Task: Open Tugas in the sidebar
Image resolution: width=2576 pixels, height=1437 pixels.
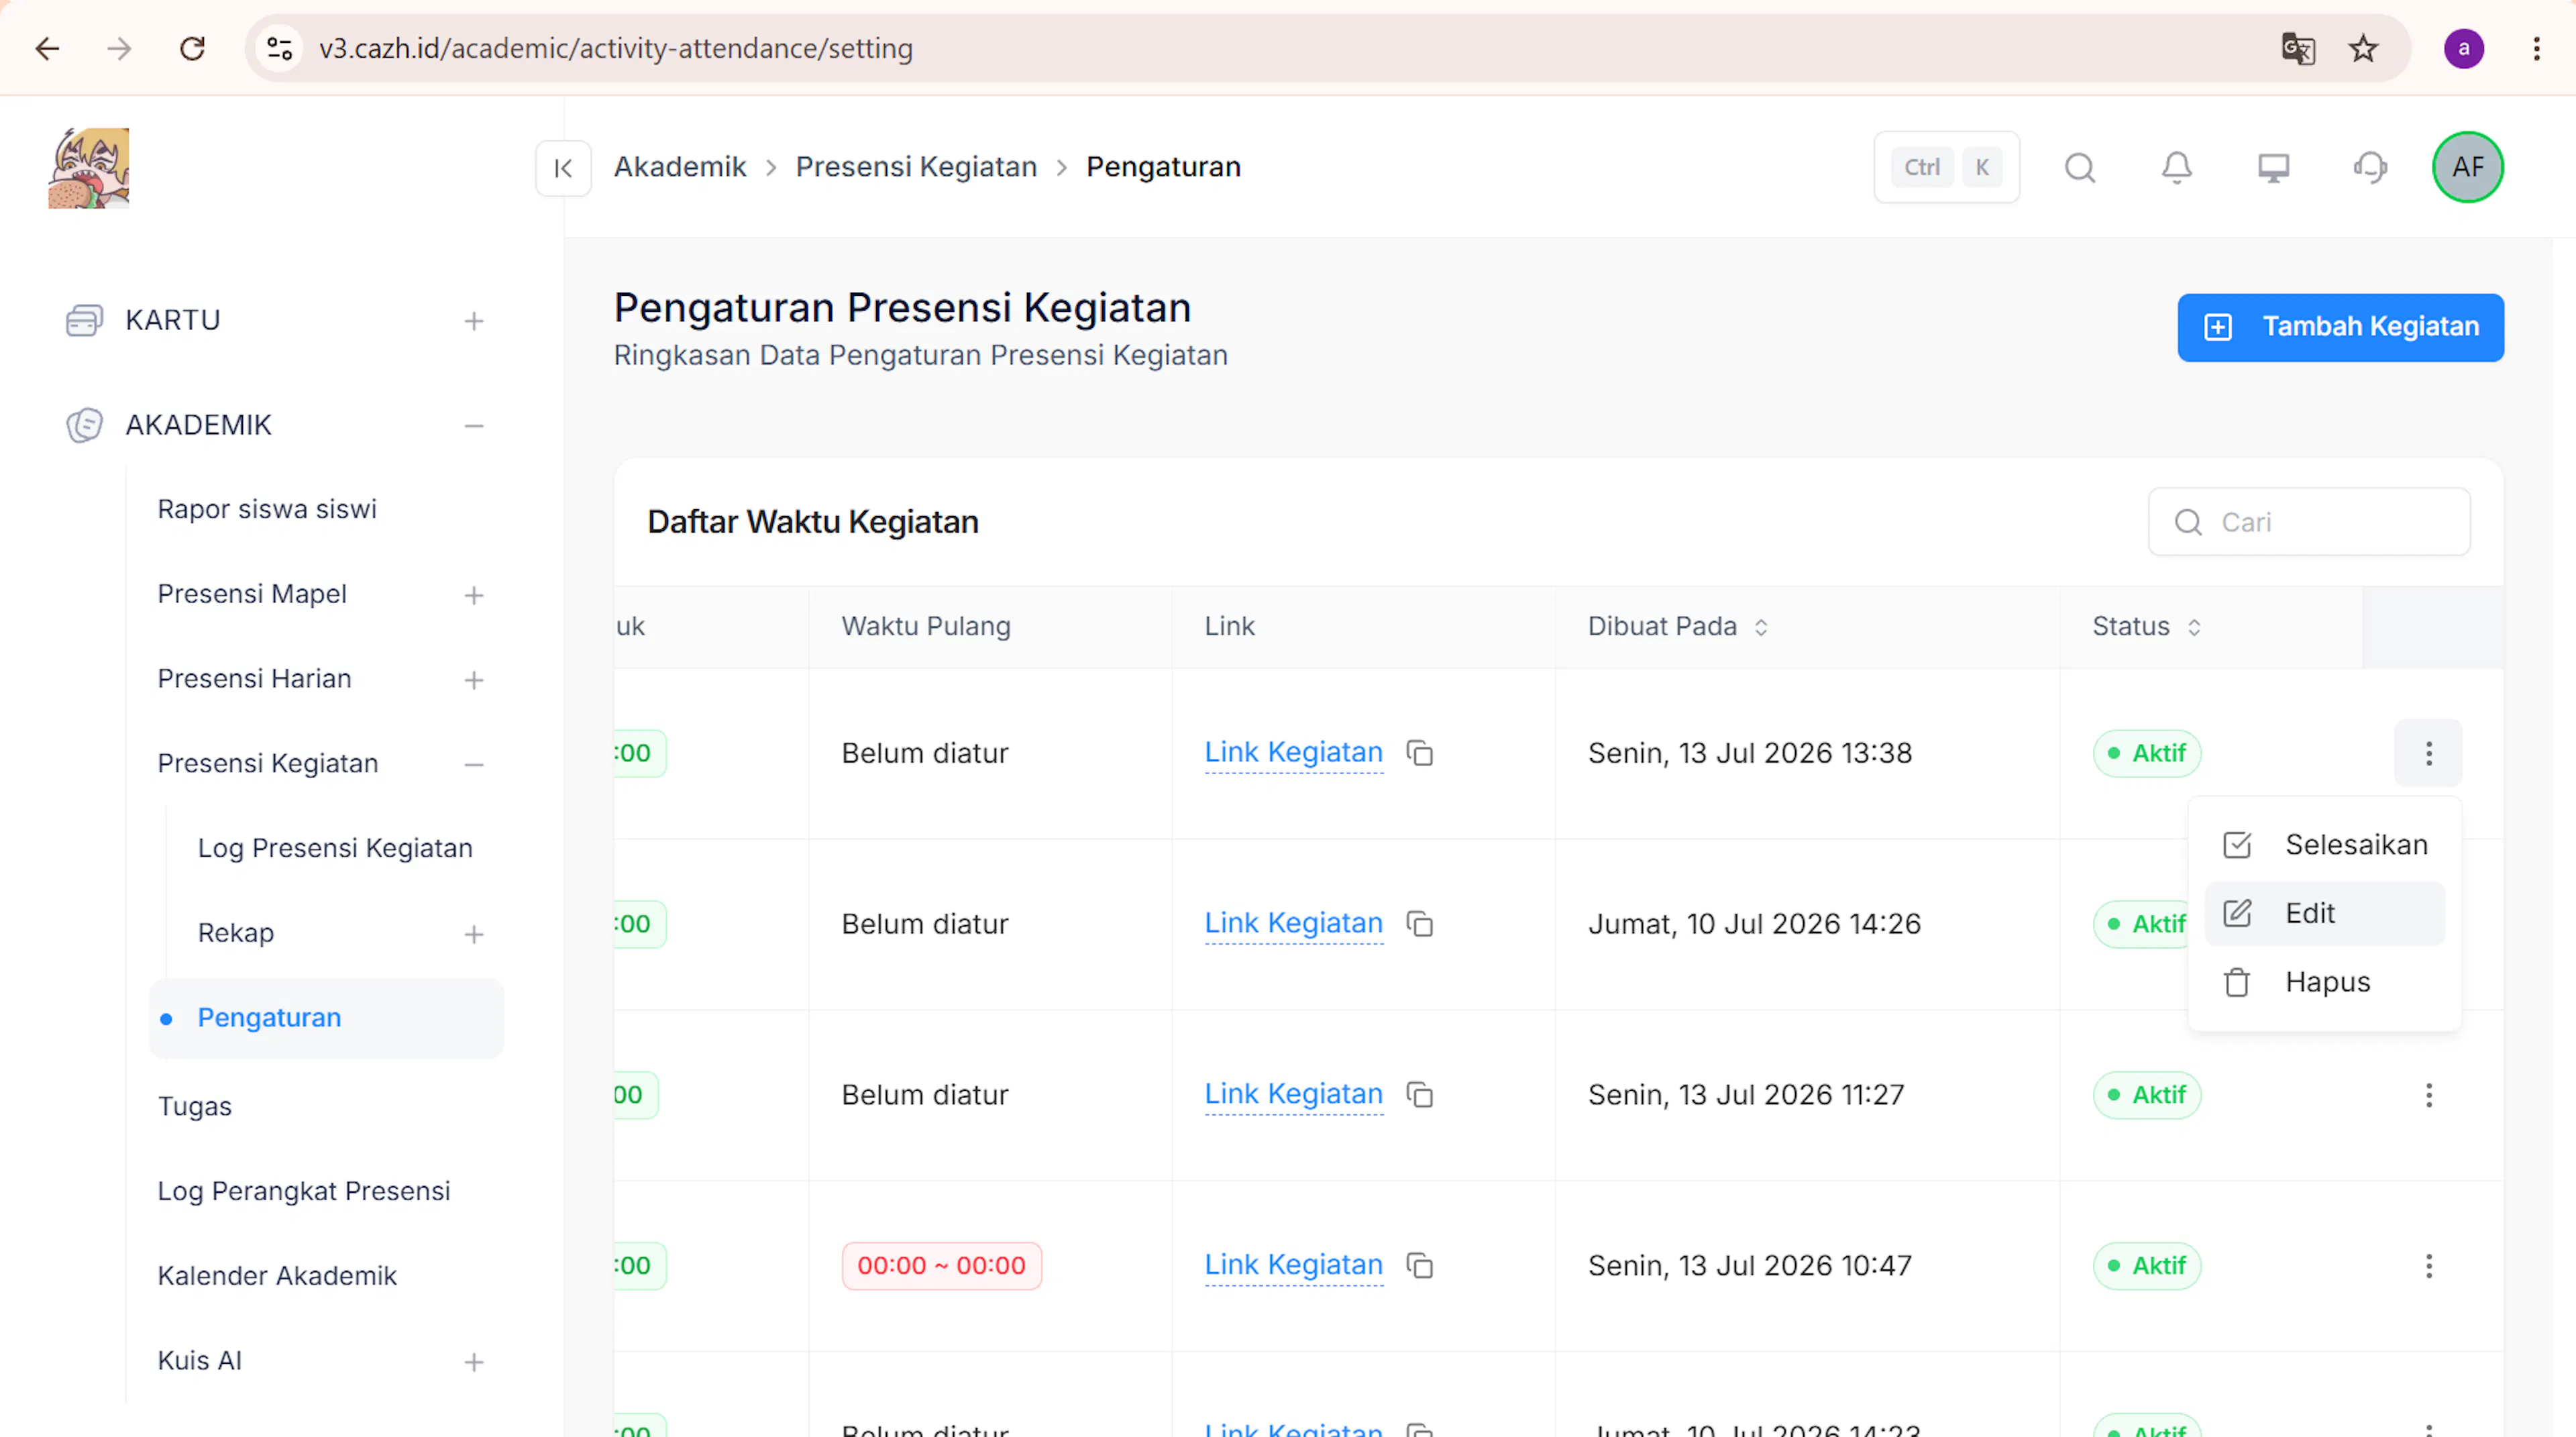Action: pyautogui.click(x=195, y=1106)
